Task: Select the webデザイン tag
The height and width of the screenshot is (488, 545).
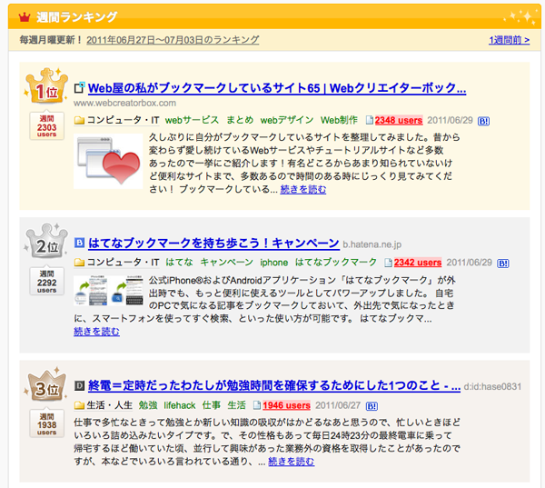Action: click(x=287, y=120)
